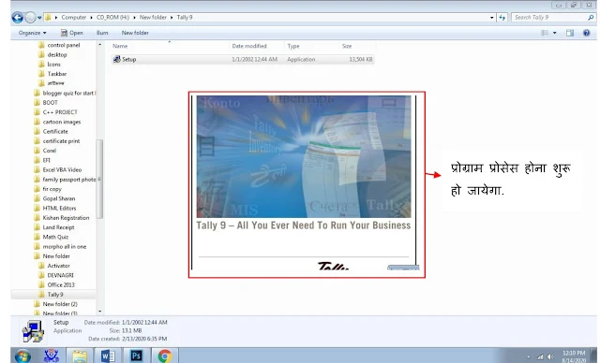Open Microsoft Word from the taskbar
This screenshot has width=600, height=363.
(x=108, y=356)
